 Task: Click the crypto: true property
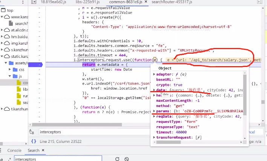point(169,85)
